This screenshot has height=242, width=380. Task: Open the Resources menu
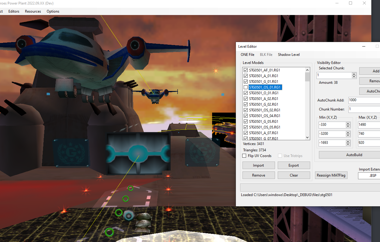33,11
